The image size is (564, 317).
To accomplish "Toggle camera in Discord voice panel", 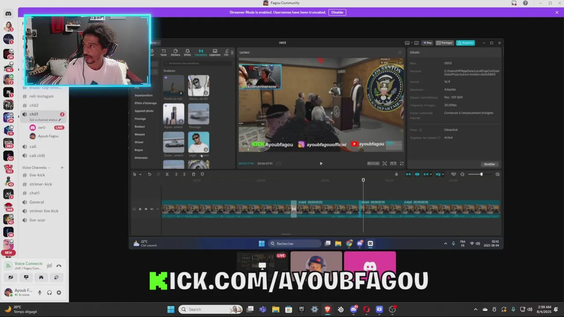I will (x=11, y=277).
